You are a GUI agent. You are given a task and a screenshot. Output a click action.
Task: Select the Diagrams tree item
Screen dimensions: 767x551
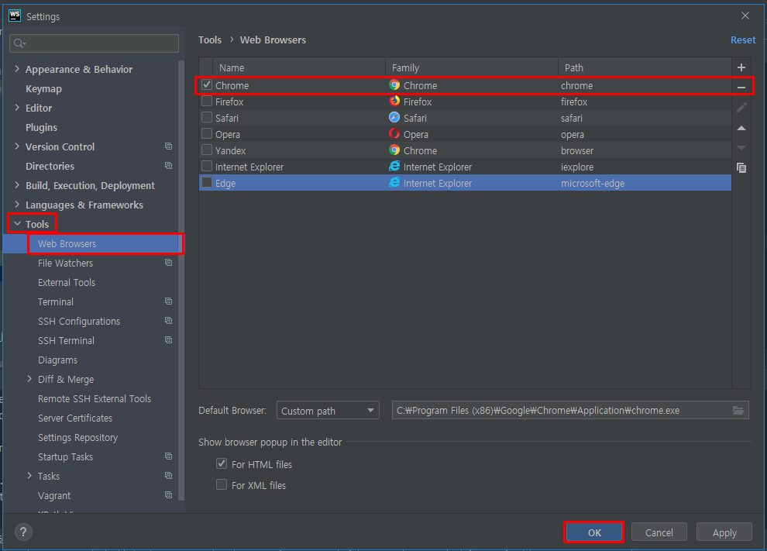(58, 360)
